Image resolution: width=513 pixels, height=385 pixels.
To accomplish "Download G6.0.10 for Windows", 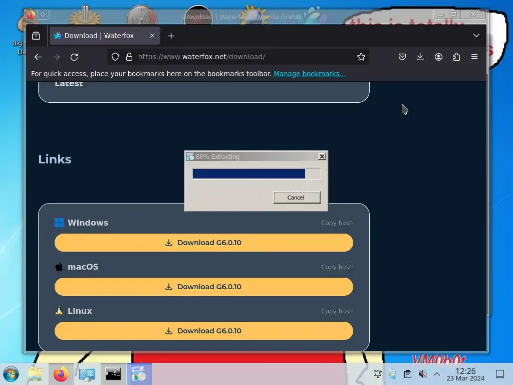I will tap(203, 243).
